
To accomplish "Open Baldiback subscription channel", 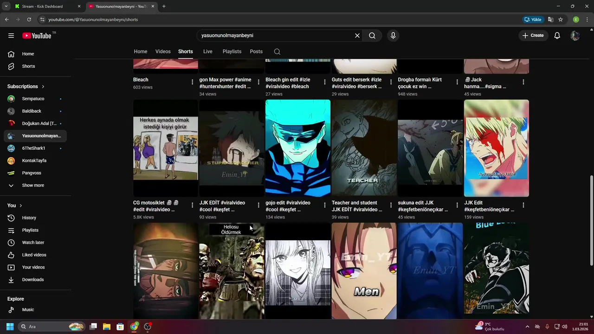I will coord(35,111).
